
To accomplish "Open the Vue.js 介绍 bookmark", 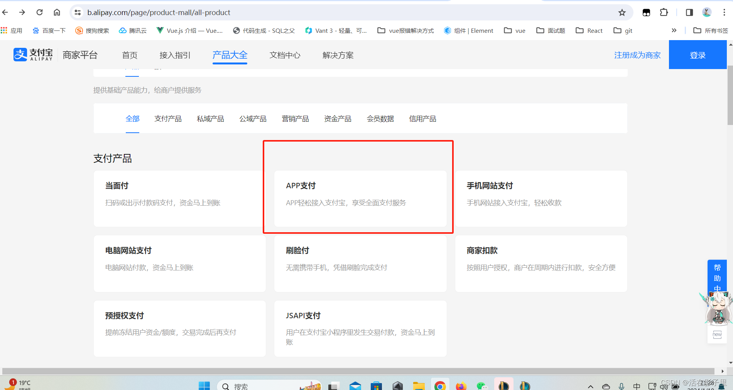I will [189, 30].
